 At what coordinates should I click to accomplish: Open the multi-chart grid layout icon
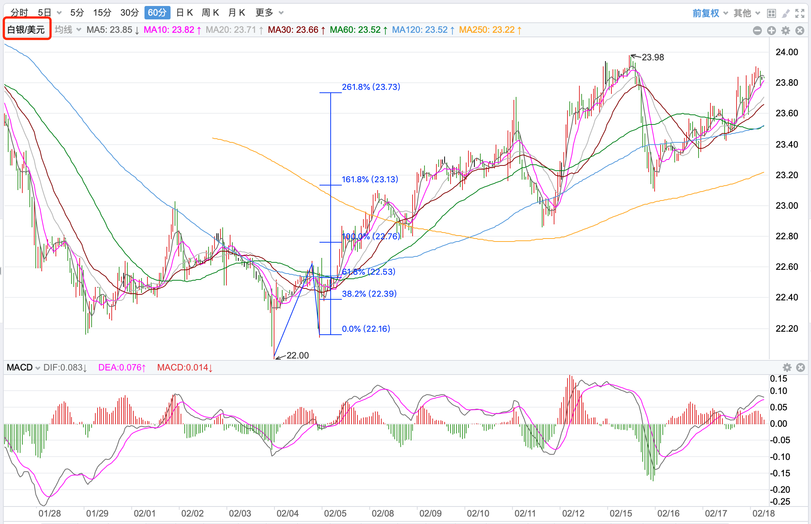(772, 13)
